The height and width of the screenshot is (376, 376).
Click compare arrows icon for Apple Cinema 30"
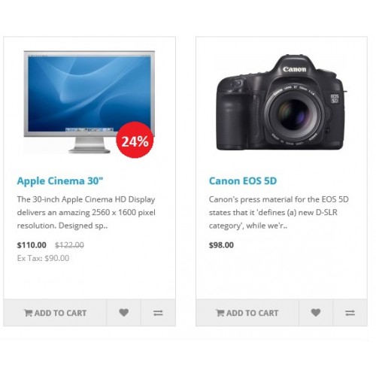tap(158, 313)
